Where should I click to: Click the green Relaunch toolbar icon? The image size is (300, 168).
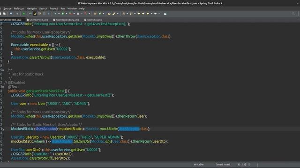24,14
